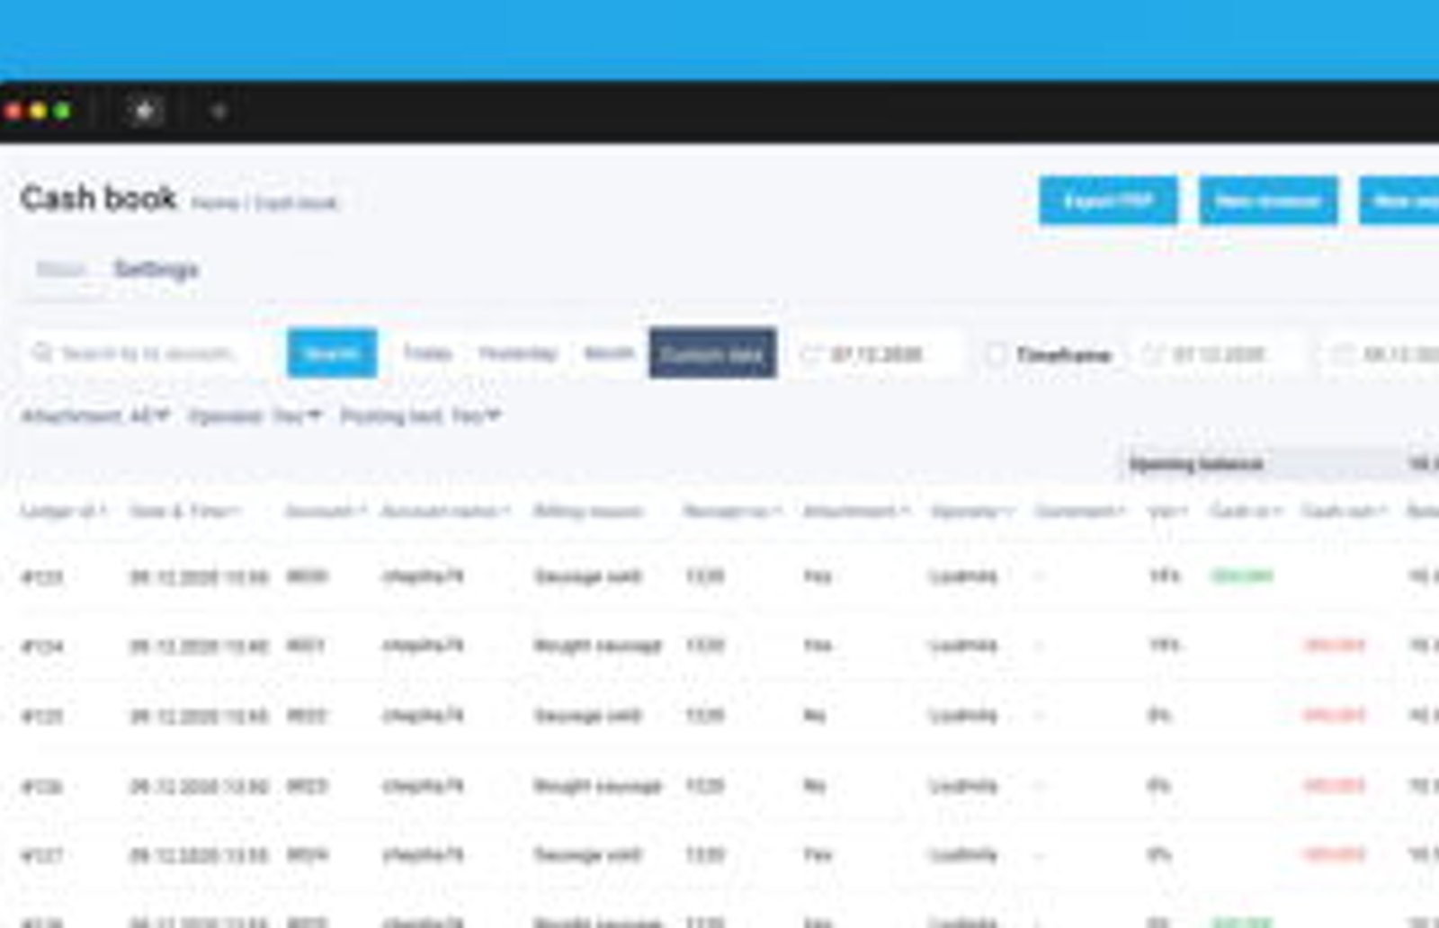Select the Month date filter
Screen dimensions: 1439x928
(x=609, y=353)
